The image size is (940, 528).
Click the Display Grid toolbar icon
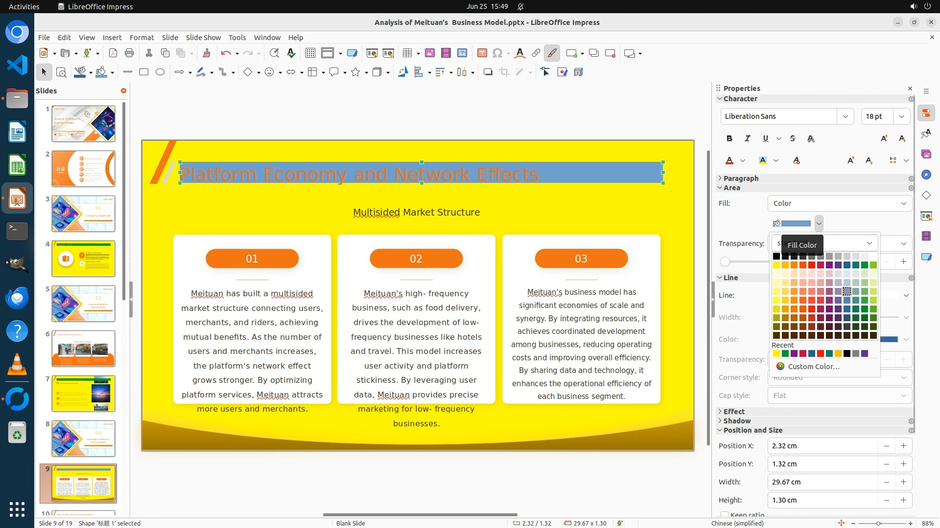click(310, 53)
